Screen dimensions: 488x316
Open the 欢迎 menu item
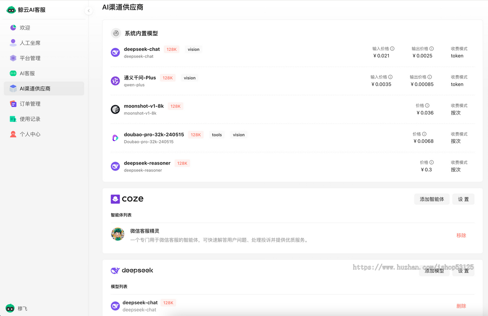(44, 28)
